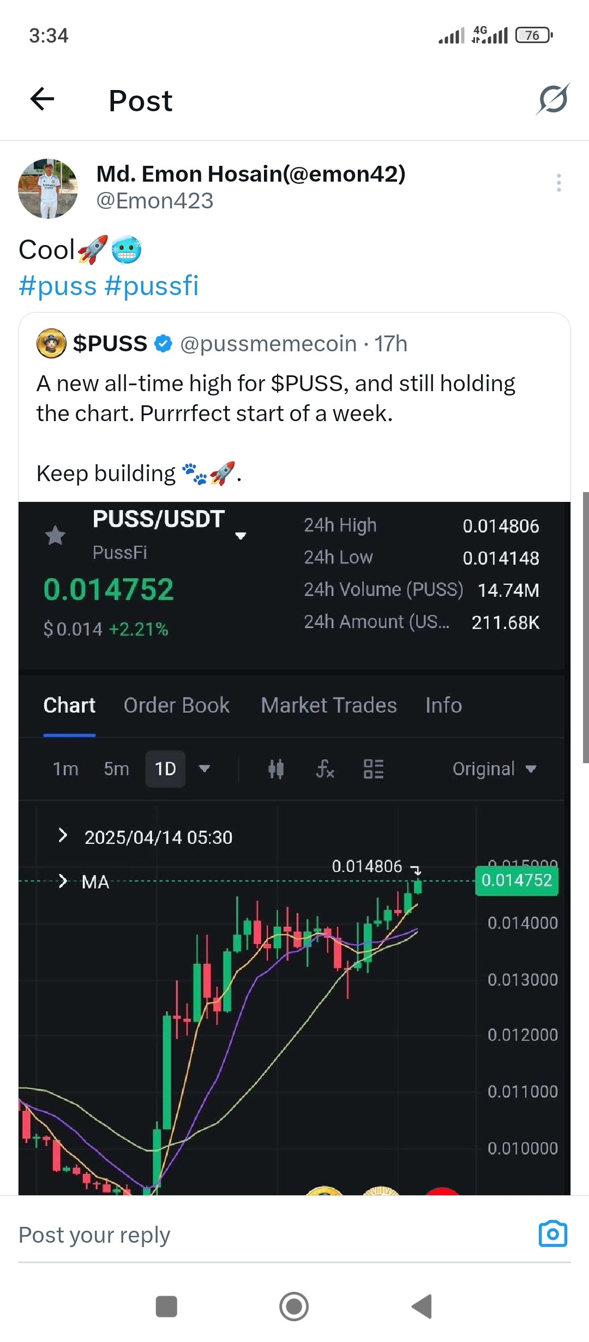Expand the PUSS/USDT pair dropdown arrow
589x1342 pixels.
[x=241, y=536]
